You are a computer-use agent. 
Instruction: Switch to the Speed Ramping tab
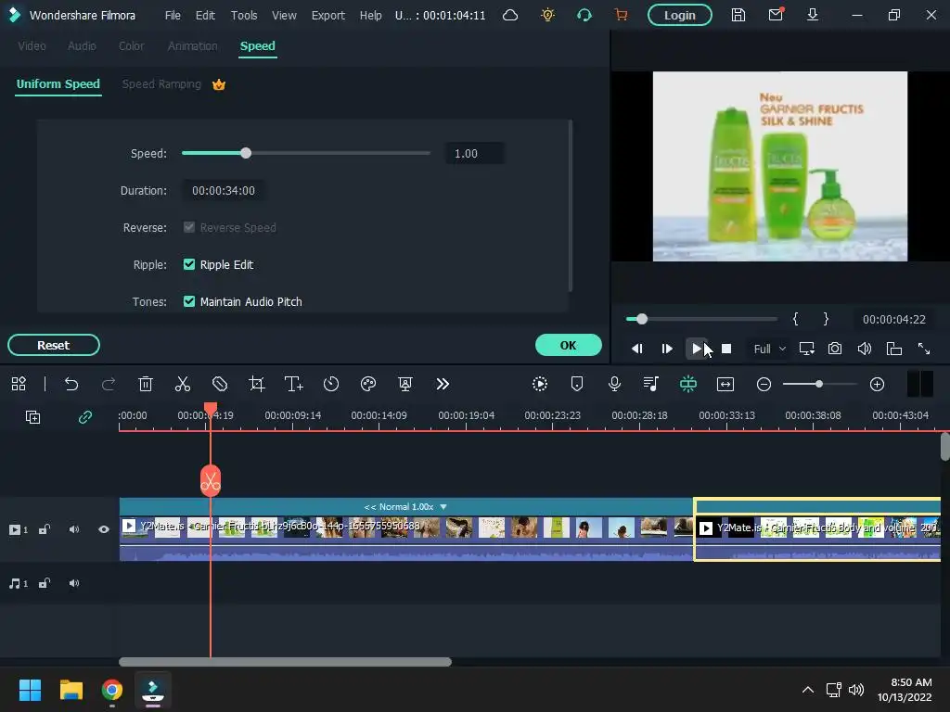tap(161, 84)
